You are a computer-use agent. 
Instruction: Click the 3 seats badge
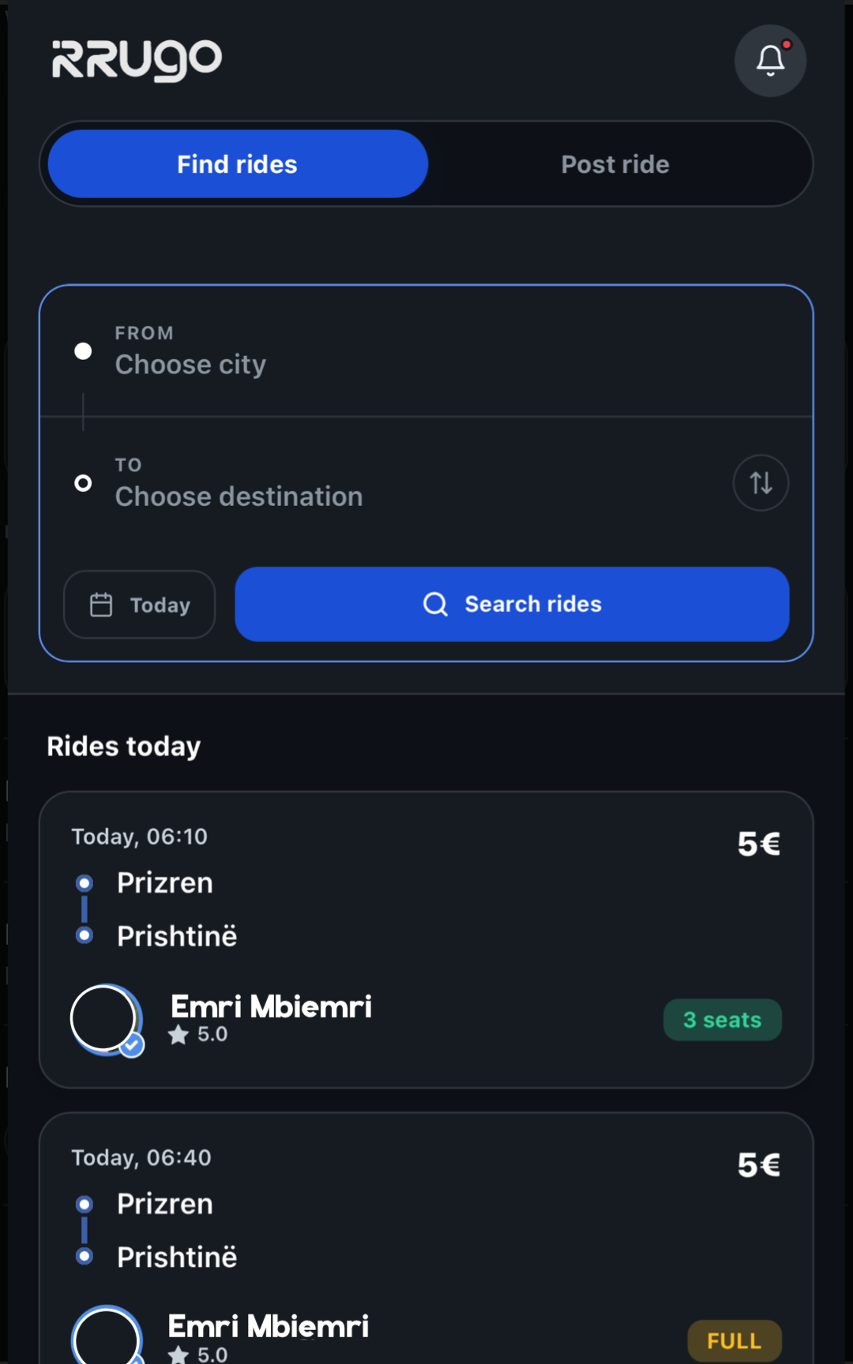click(x=722, y=1020)
